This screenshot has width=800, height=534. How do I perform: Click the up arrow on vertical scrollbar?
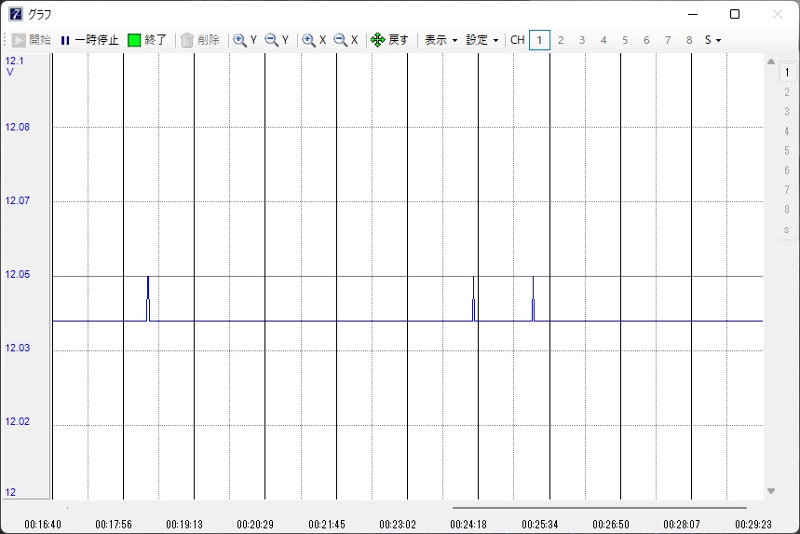[x=771, y=62]
